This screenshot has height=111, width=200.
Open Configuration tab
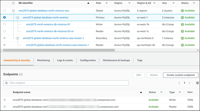[88, 60]
